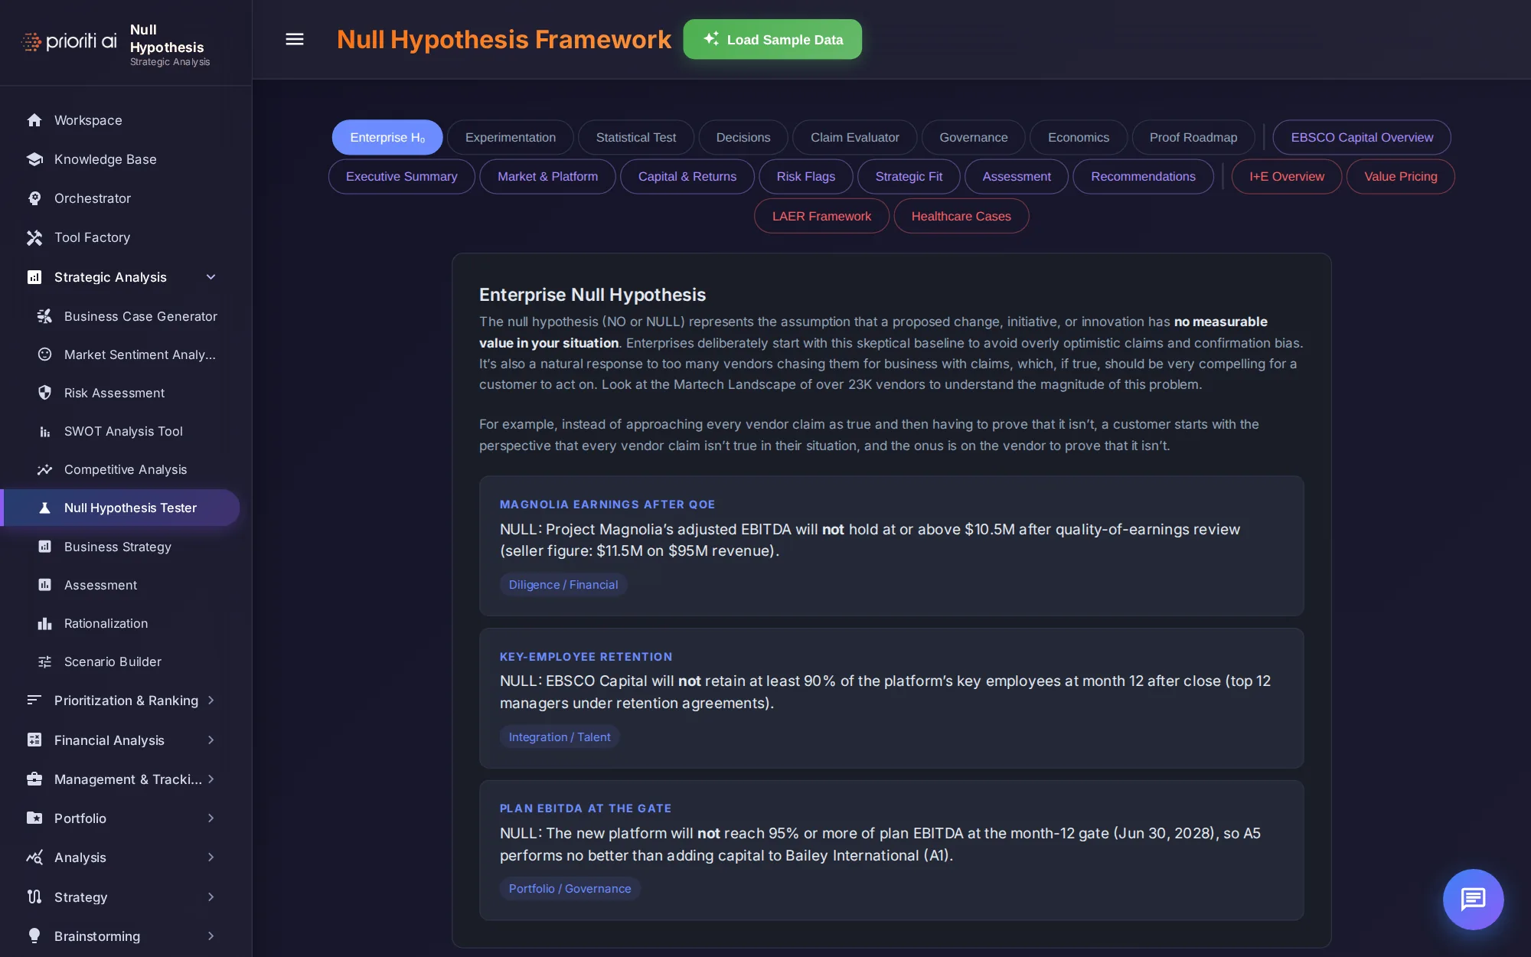This screenshot has height=957, width=1531.
Task: Select the Assessment pill tab
Action: pyautogui.click(x=1017, y=177)
